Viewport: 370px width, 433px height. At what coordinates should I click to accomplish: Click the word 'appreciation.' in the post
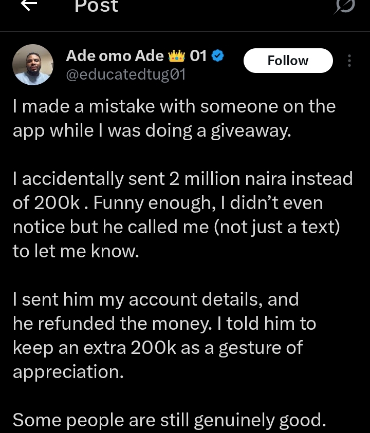tap(68, 371)
